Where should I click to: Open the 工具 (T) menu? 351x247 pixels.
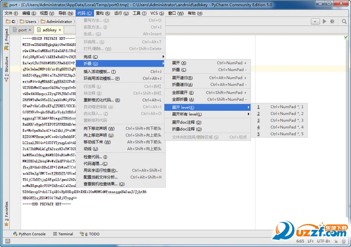tap(140, 13)
